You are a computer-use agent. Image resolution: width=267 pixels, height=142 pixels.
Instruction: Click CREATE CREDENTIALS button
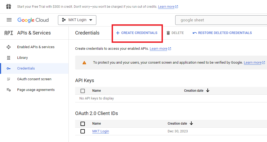coord(137,33)
